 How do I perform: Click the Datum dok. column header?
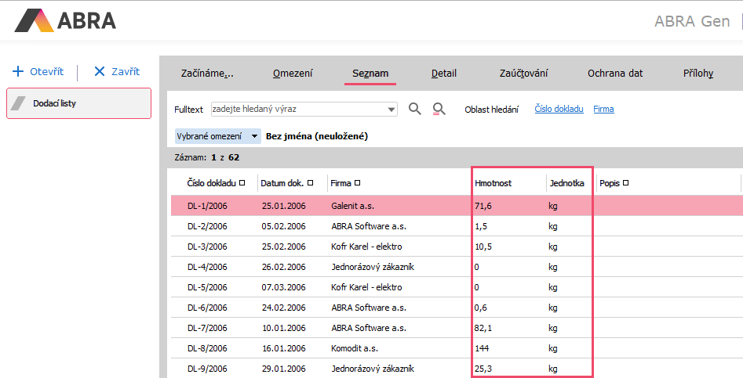click(x=282, y=183)
